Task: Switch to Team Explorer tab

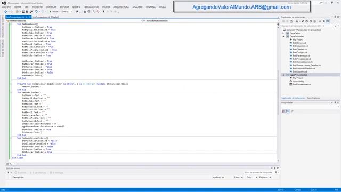Action: click(313, 98)
